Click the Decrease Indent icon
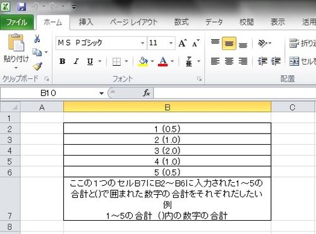The width and height of the screenshot is (316, 234). pyautogui.click(x=262, y=61)
